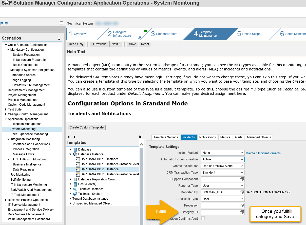Open Exception Management scenario
The width and height of the screenshot is (306, 225).
[26, 124]
